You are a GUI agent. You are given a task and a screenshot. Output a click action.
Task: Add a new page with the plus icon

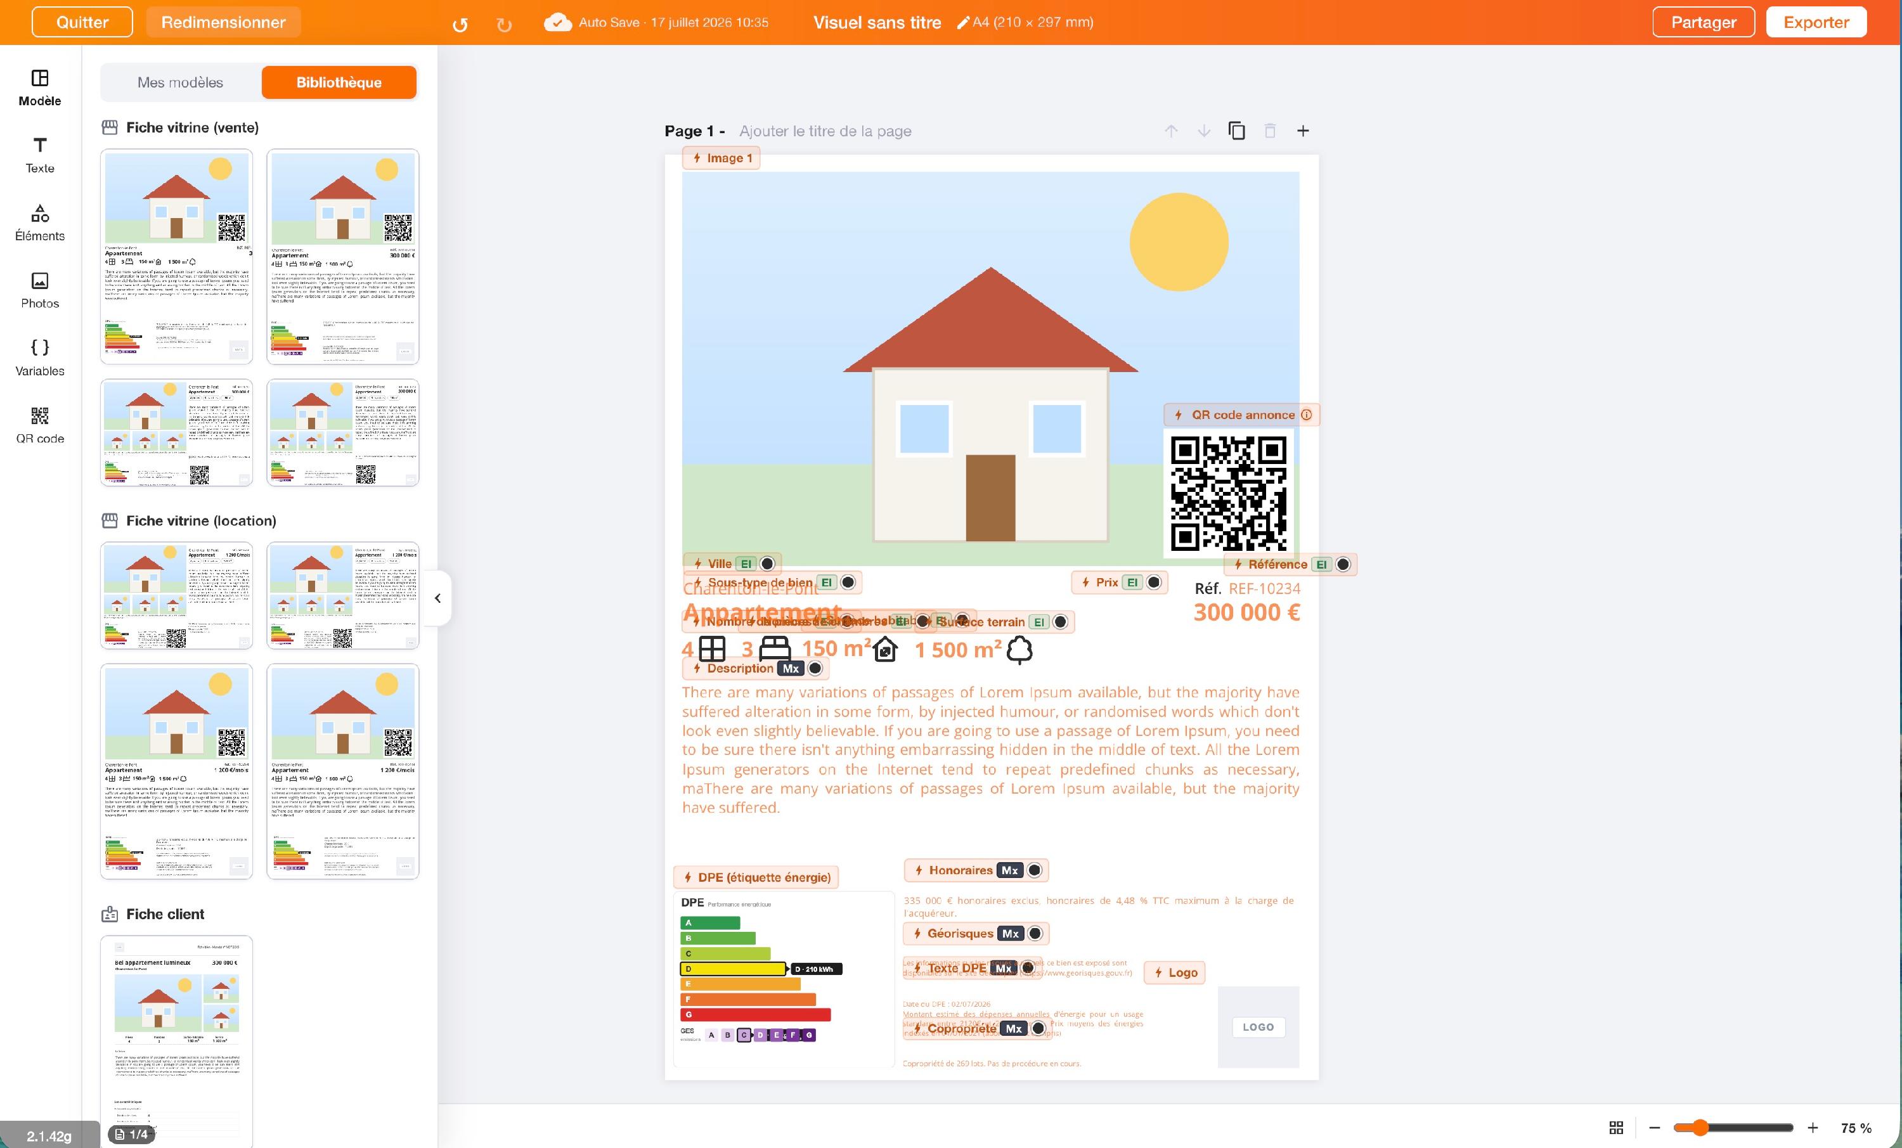pos(1303,131)
